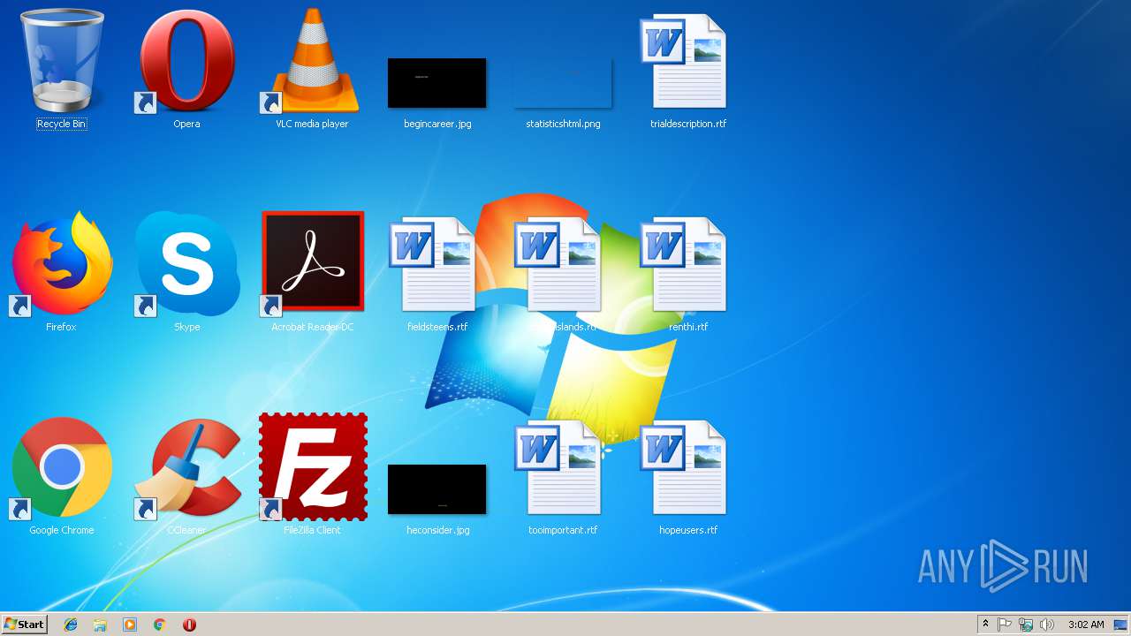Launch Internet Explorer from the taskbar
Image resolution: width=1131 pixels, height=636 pixels.
(x=71, y=625)
